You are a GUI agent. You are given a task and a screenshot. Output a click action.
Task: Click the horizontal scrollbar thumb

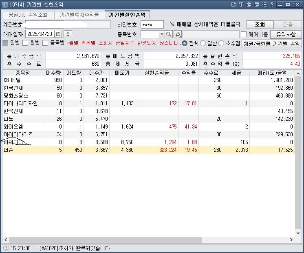pos(106,240)
